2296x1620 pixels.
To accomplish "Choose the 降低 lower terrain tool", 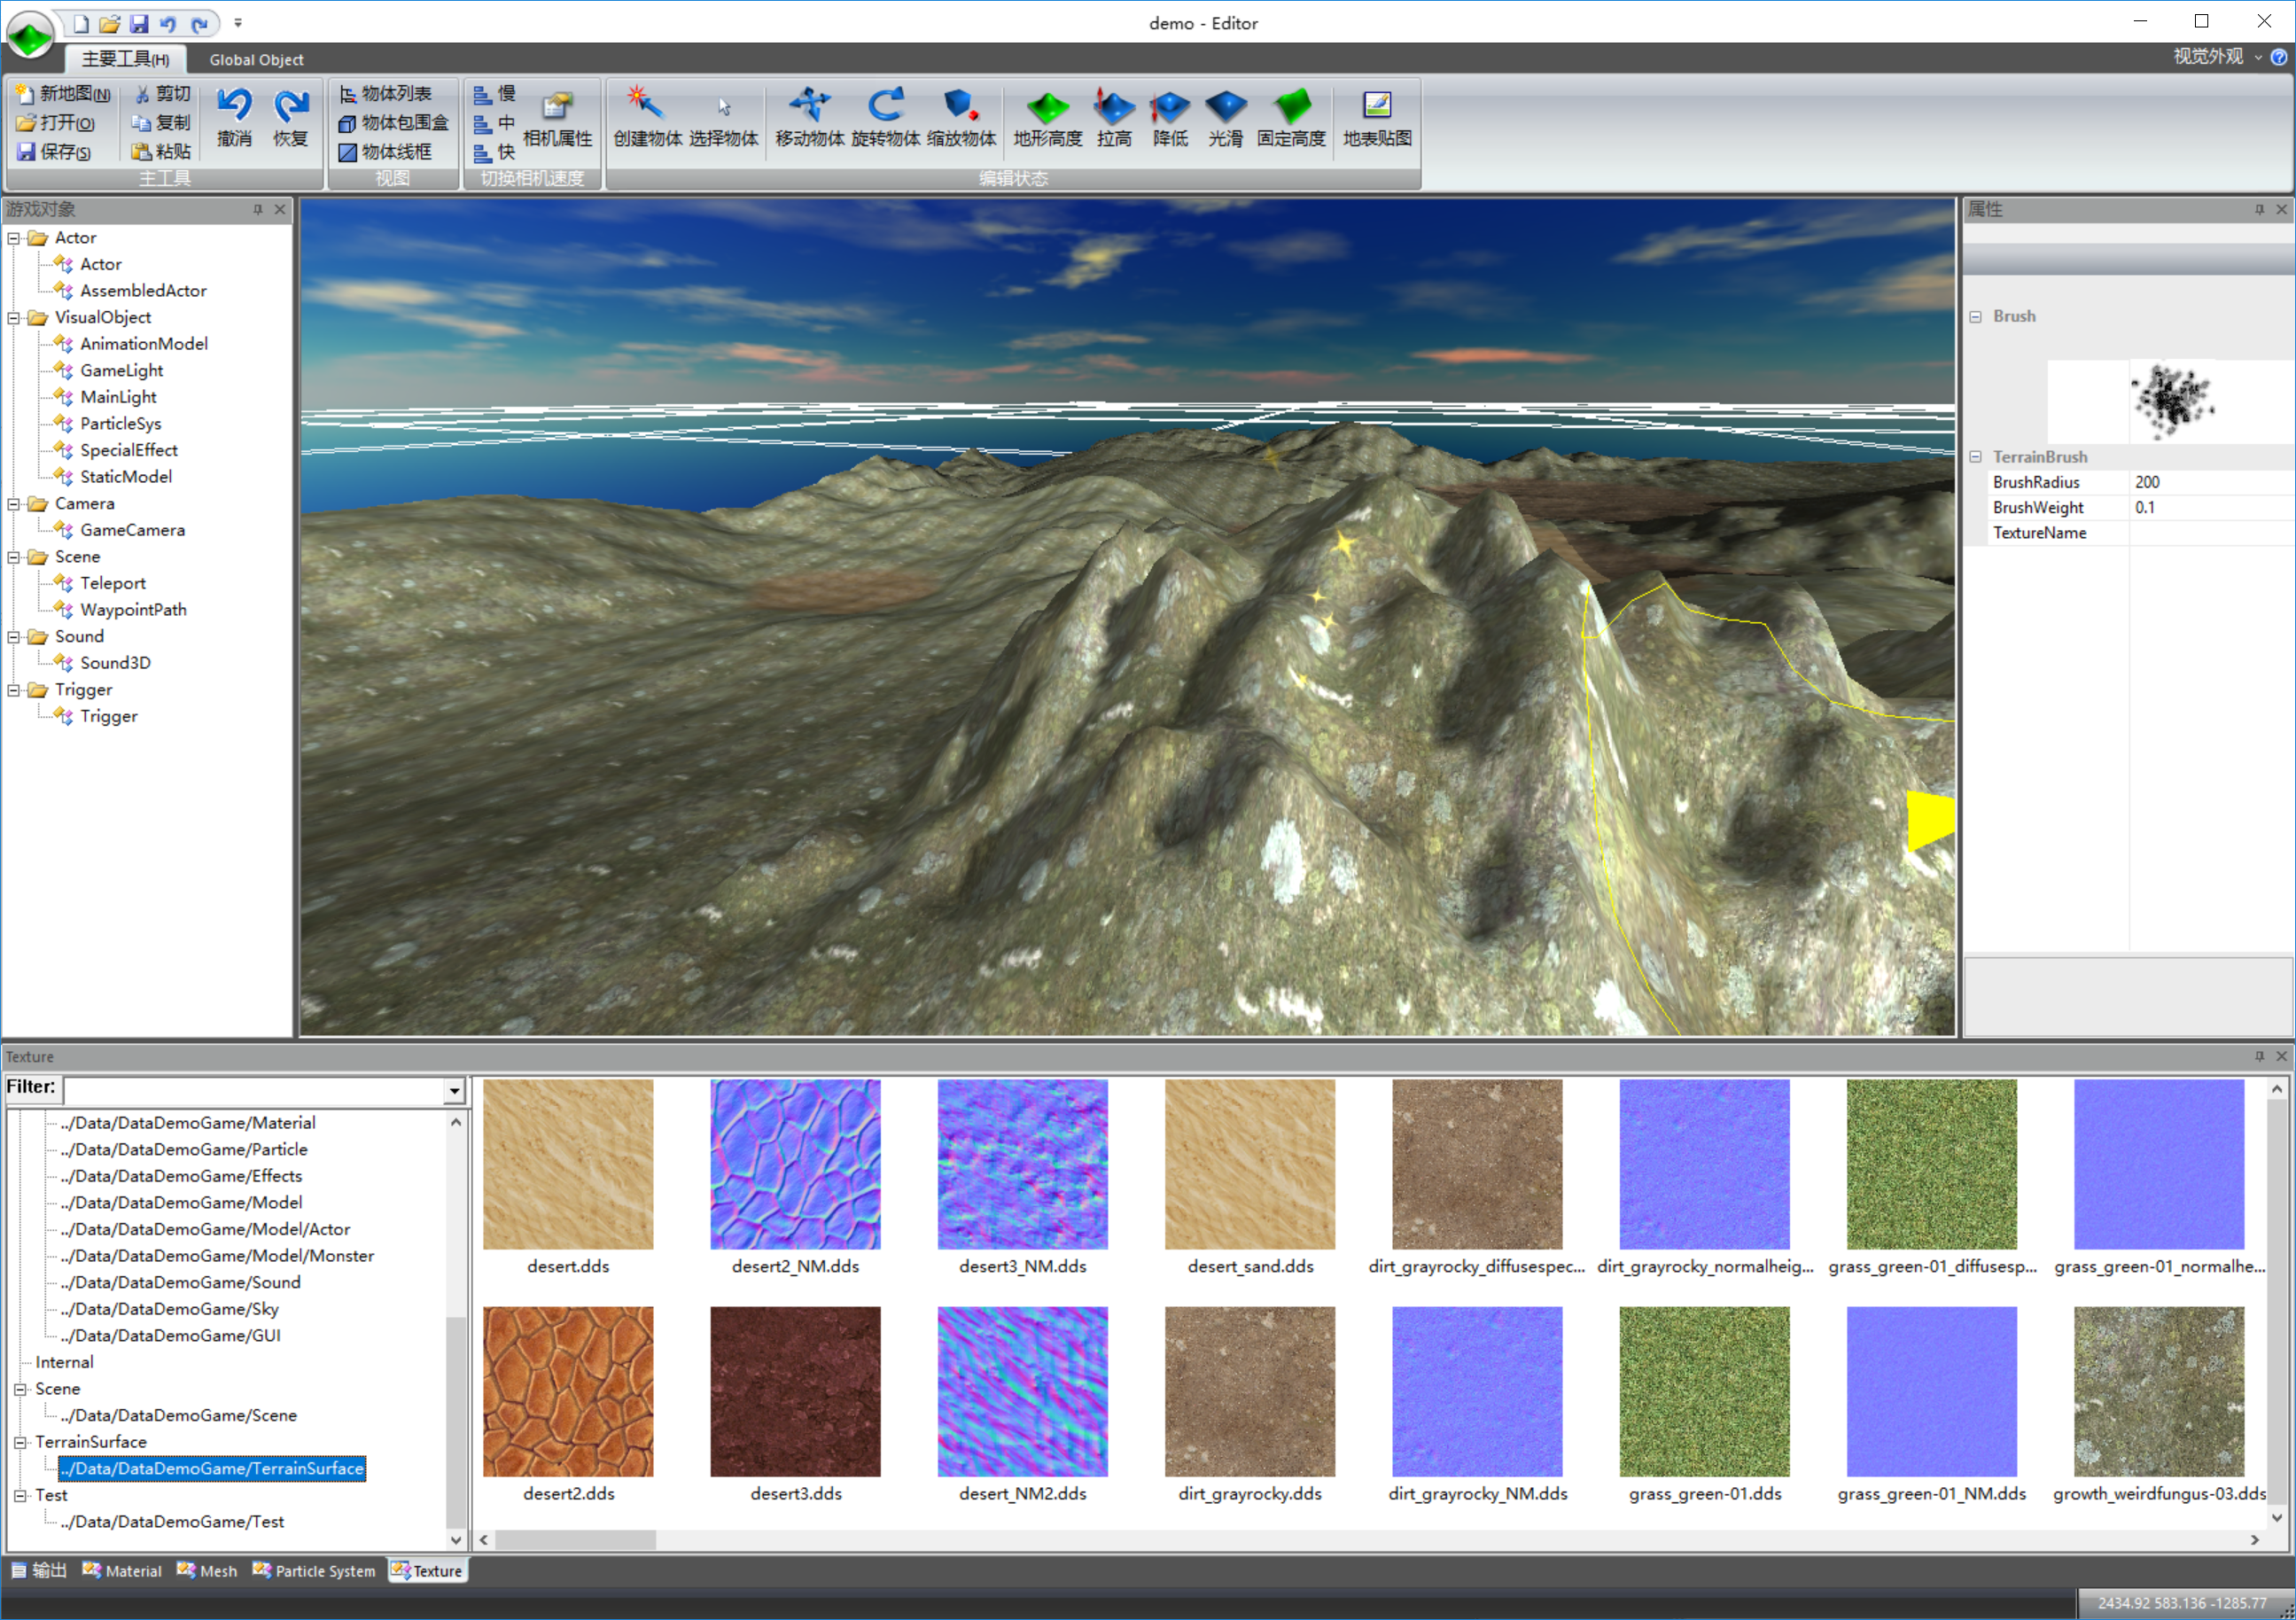I will click(1169, 118).
